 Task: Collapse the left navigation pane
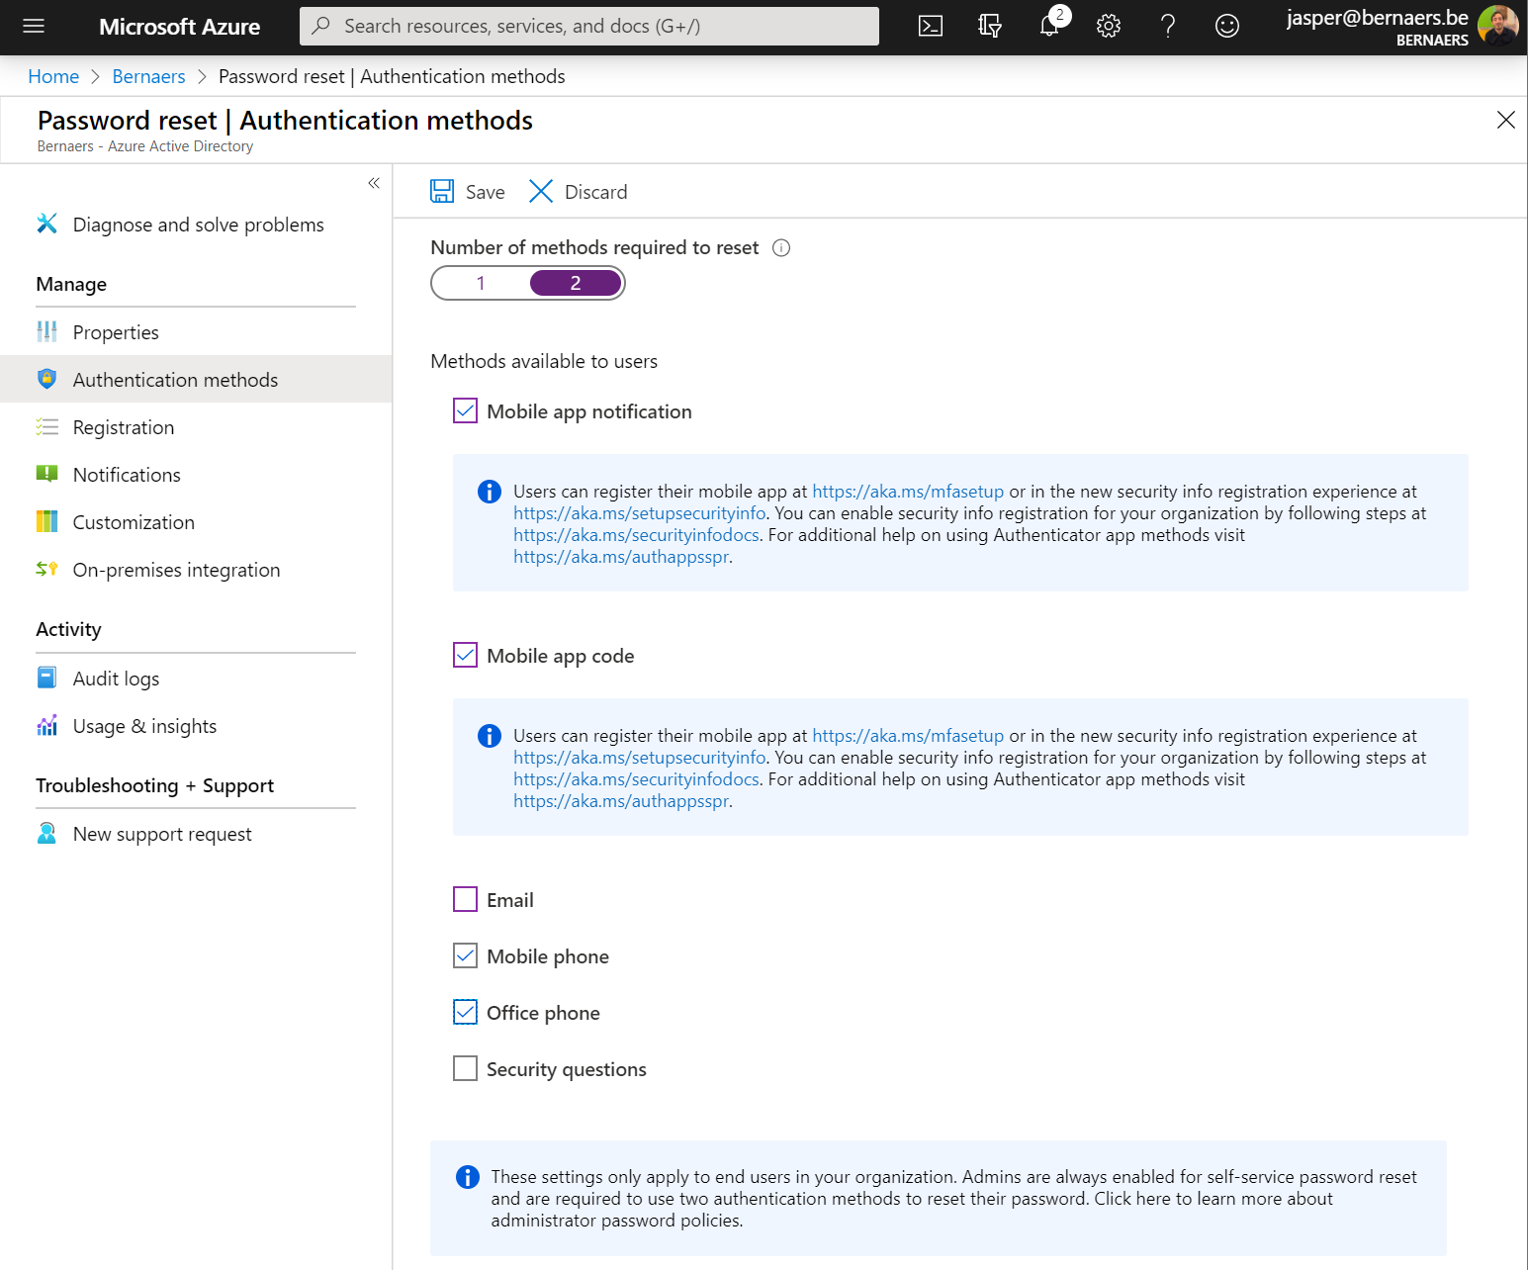tap(374, 183)
